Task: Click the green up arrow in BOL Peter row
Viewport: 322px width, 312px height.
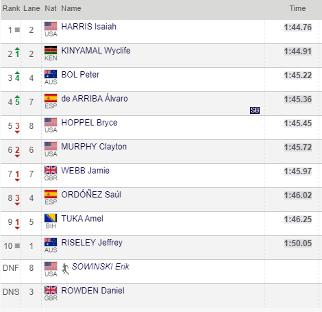Action: (x=17, y=73)
